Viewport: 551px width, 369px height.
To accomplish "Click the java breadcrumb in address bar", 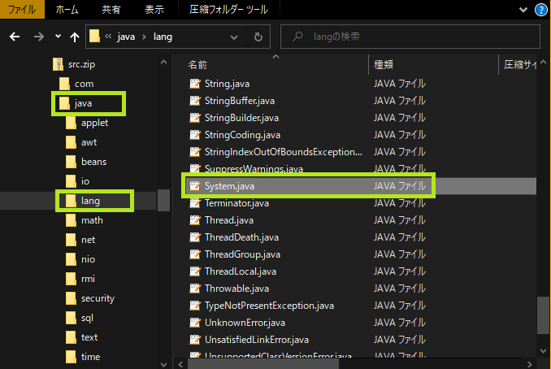I will [126, 37].
